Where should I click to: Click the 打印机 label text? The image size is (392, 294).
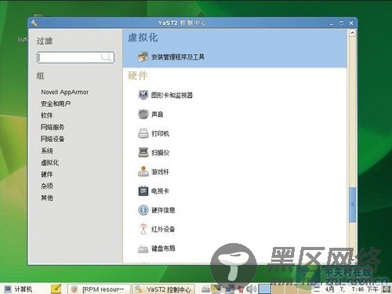(x=161, y=133)
